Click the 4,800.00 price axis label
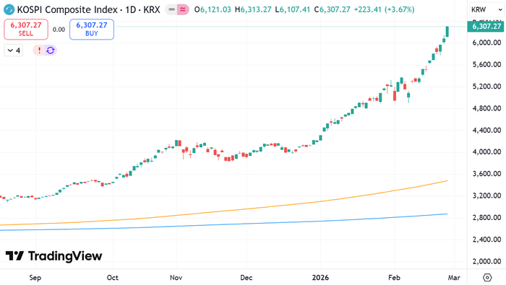This screenshot has width=506, height=285. click(486, 108)
